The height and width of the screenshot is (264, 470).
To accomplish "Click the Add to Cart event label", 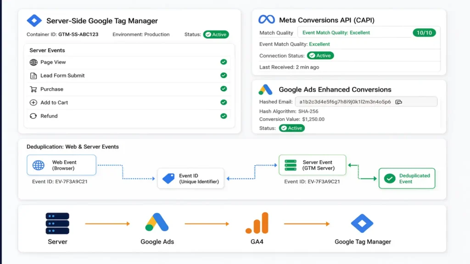I will coord(54,103).
